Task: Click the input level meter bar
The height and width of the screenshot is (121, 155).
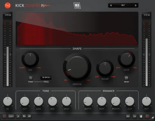Action: click(8, 66)
